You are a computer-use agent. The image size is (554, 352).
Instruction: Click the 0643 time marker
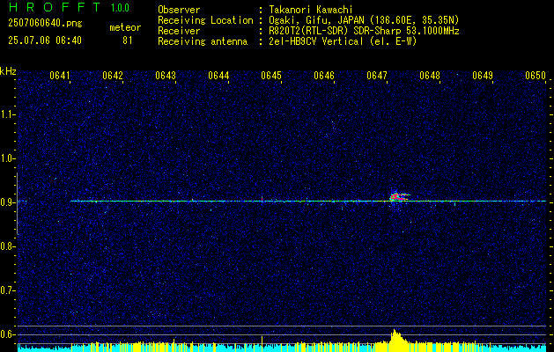166,76
